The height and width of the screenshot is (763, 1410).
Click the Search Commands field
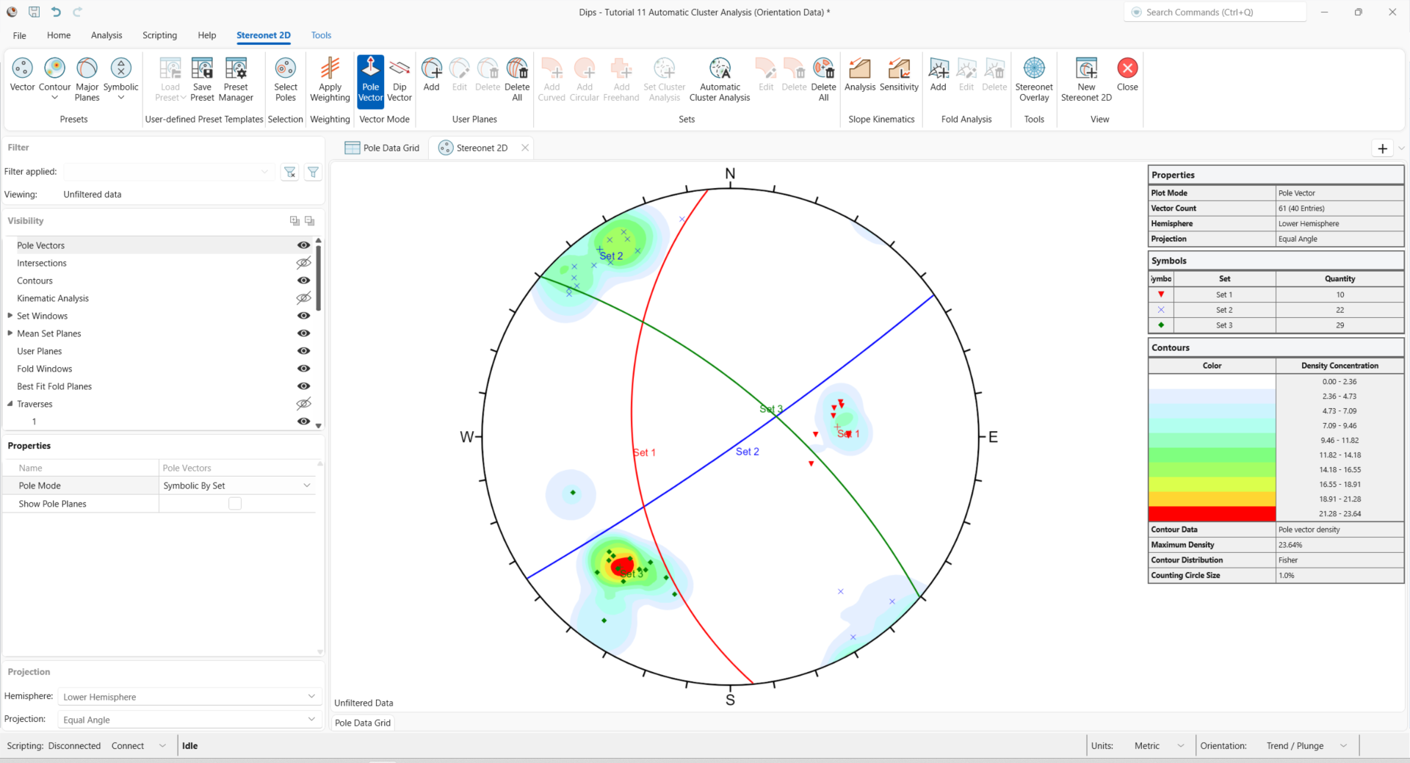1215,12
